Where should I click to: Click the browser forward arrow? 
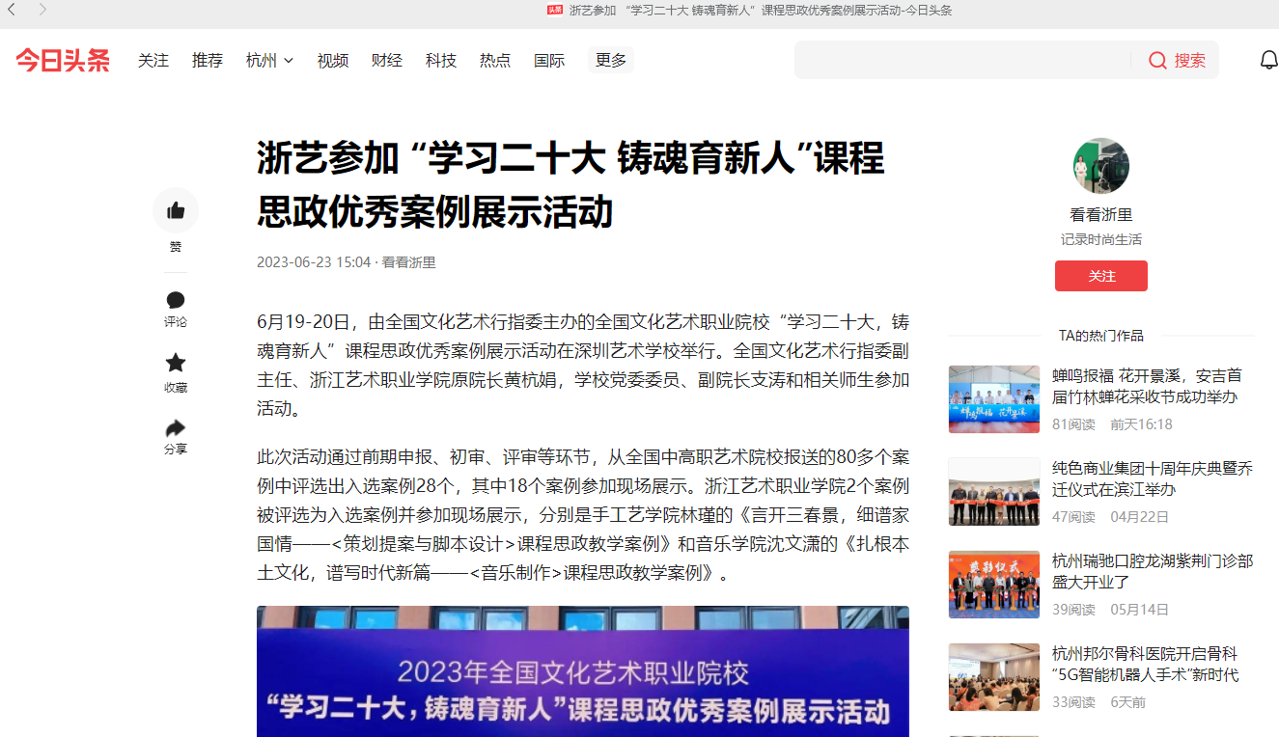(42, 10)
